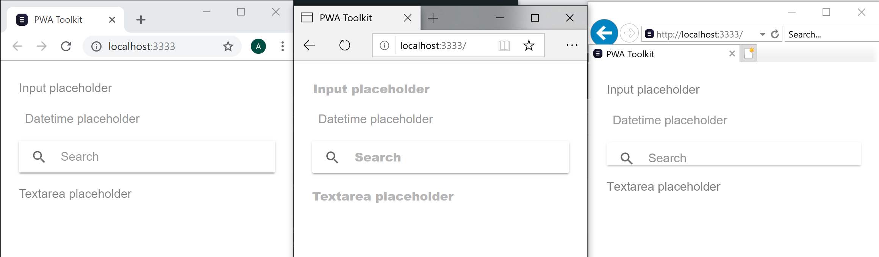This screenshot has width=879, height=257.
Task: Reload the page in Chrome
Action: click(66, 46)
